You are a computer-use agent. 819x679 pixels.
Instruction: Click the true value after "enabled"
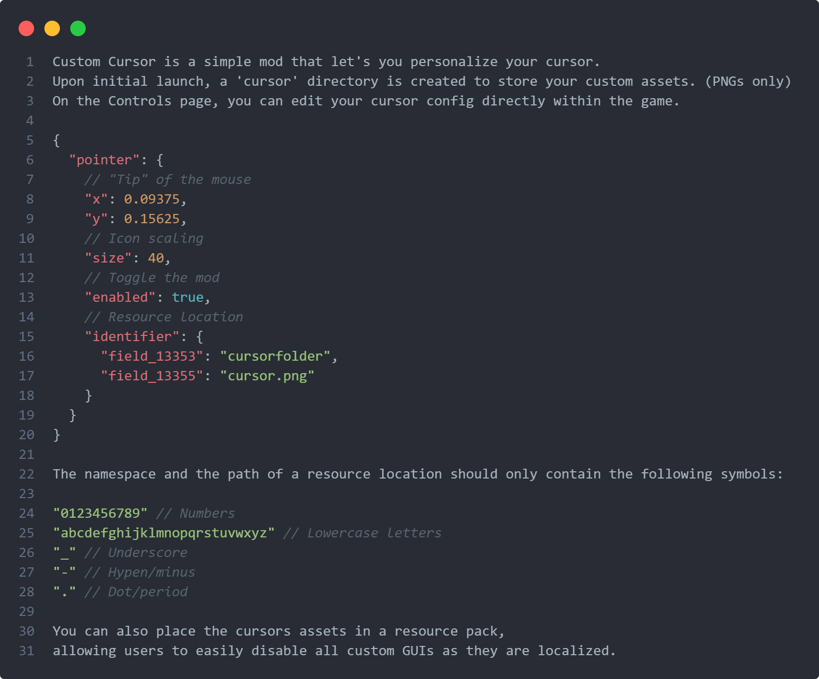point(187,298)
